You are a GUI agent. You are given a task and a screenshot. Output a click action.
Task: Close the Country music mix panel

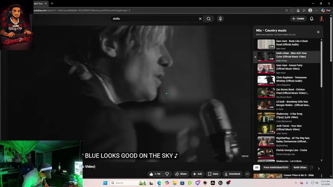(x=318, y=32)
